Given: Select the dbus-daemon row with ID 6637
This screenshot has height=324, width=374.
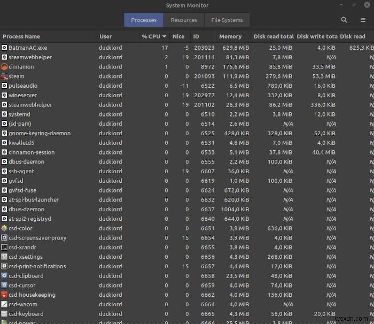Looking at the screenshot, I should tap(187, 209).
